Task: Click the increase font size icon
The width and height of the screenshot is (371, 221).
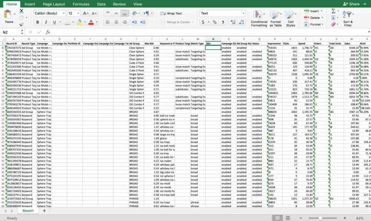Action: tap(85, 13)
